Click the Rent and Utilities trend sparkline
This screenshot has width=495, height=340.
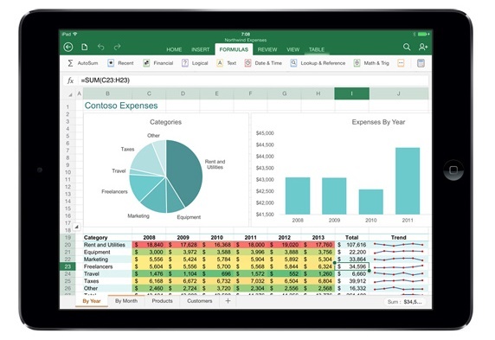[x=398, y=245]
